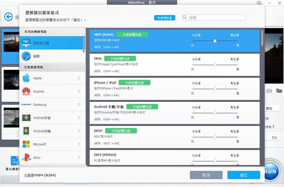Click the Sony PlayStation icon

coord(26,157)
